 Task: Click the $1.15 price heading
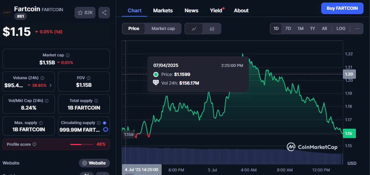click(17, 31)
